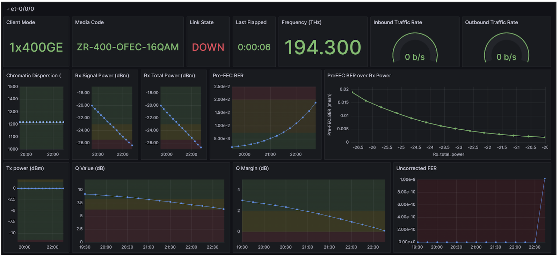This screenshot has width=559, height=258.
Task: Open the PreFEC BER over Rx Power title
Action: pos(359,76)
